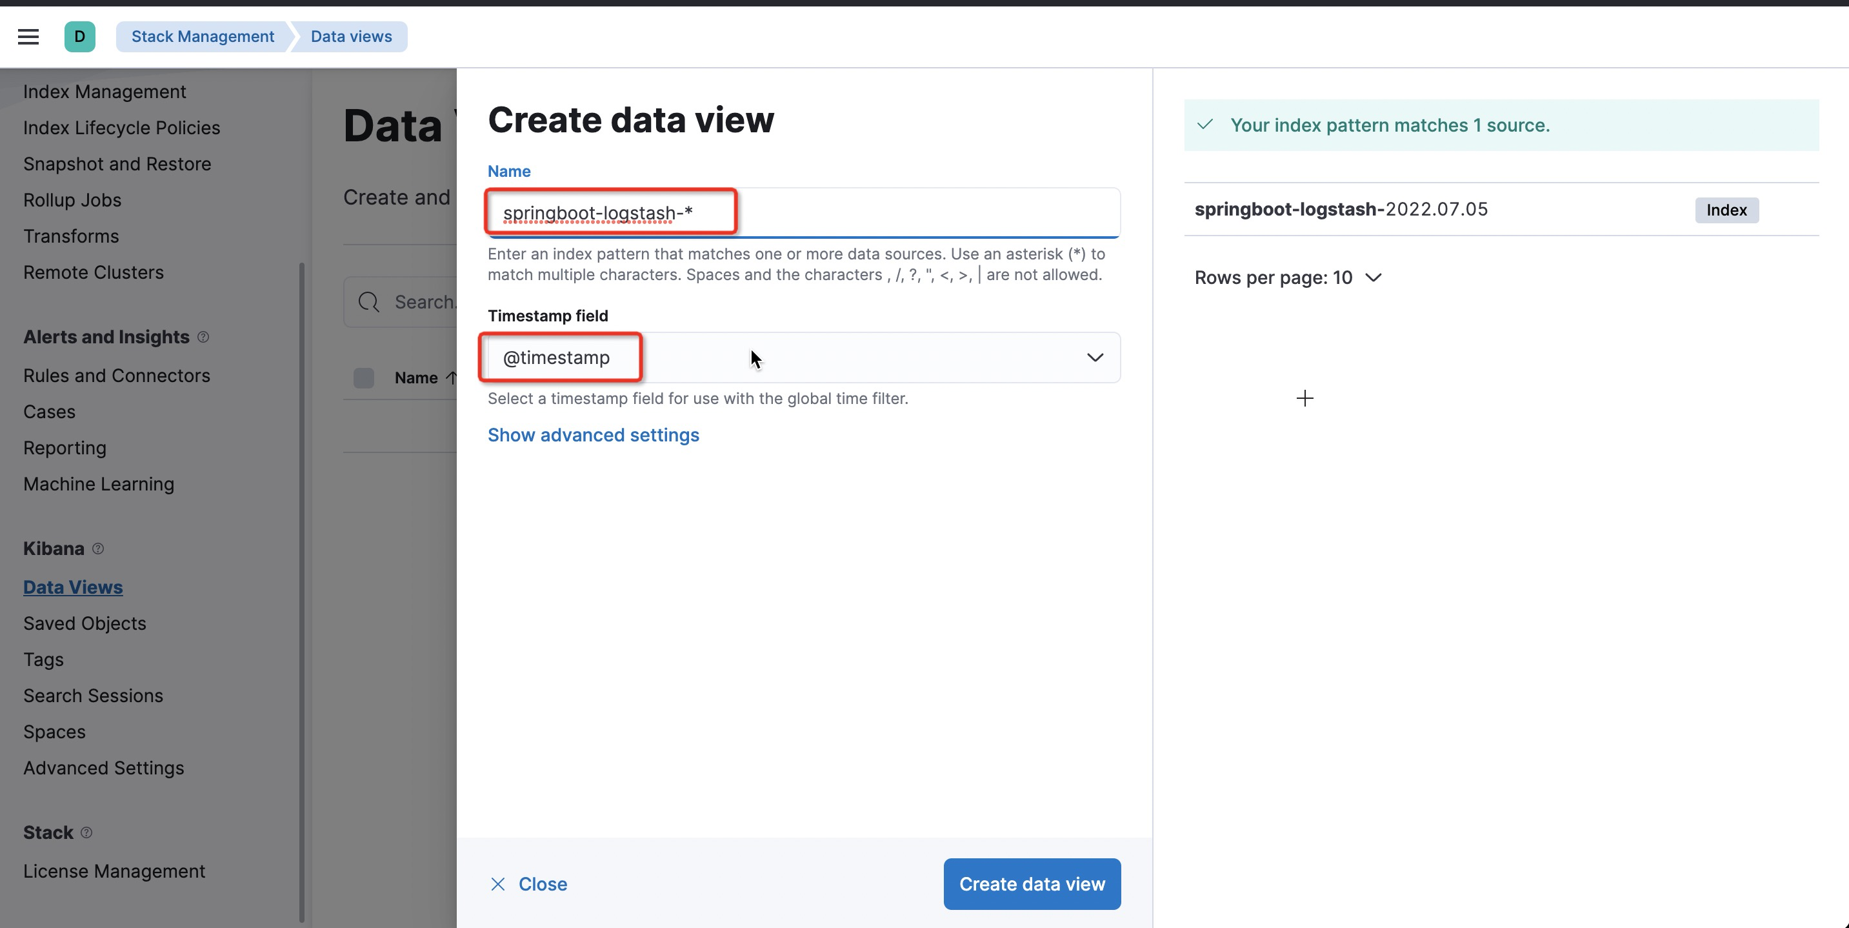Open Advanced Settings in sidebar
The height and width of the screenshot is (928, 1849).
click(104, 769)
